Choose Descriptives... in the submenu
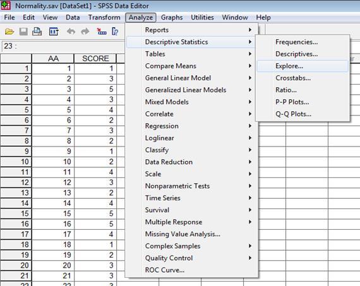 click(303, 54)
